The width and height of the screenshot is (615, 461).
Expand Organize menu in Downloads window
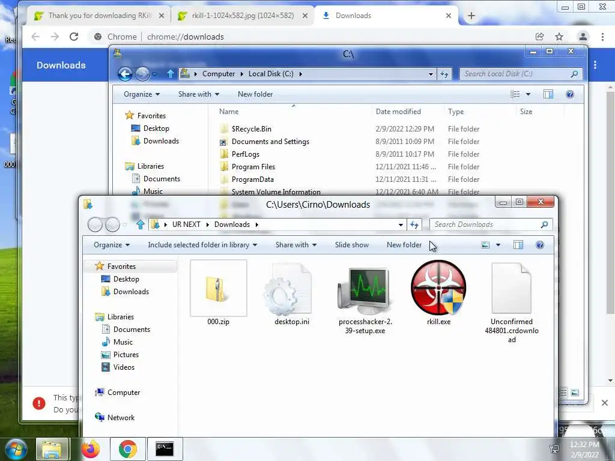pos(111,245)
